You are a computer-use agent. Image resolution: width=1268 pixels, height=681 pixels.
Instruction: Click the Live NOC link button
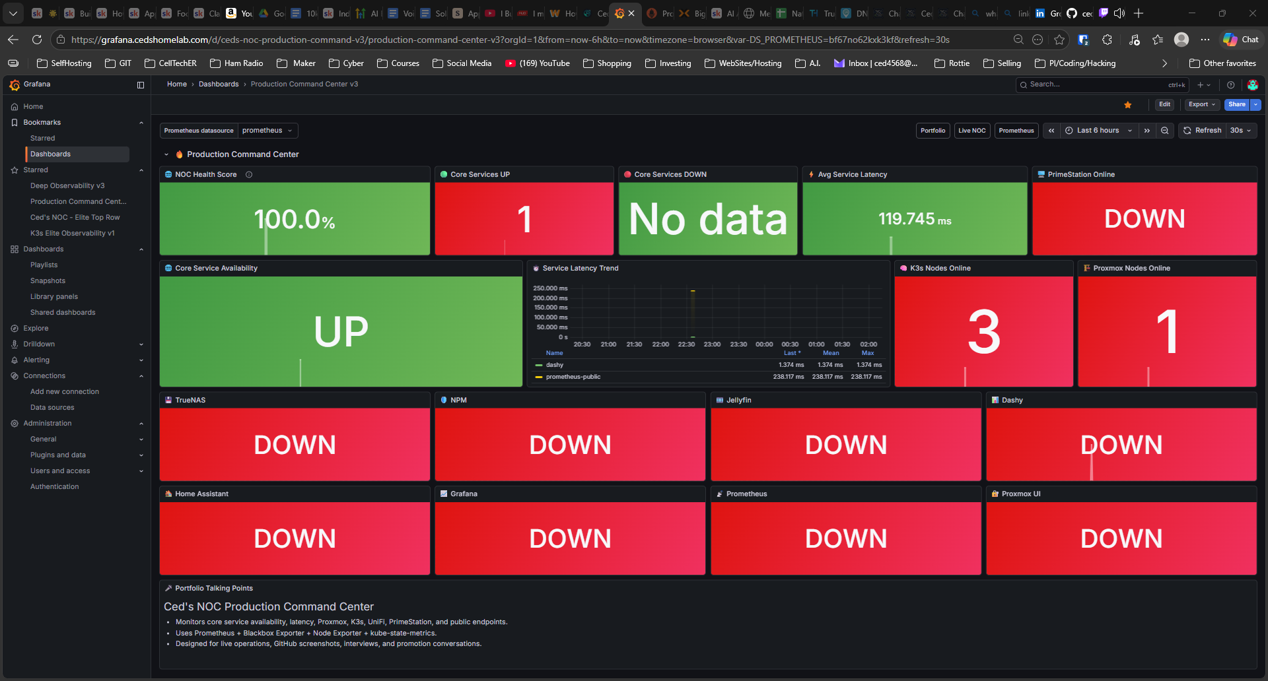(972, 131)
